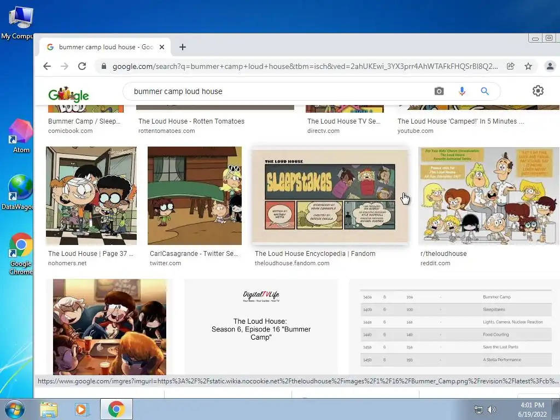Click the reddit.com source text
This screenshot has height=420, width=560.
click(x=435, y=263)
